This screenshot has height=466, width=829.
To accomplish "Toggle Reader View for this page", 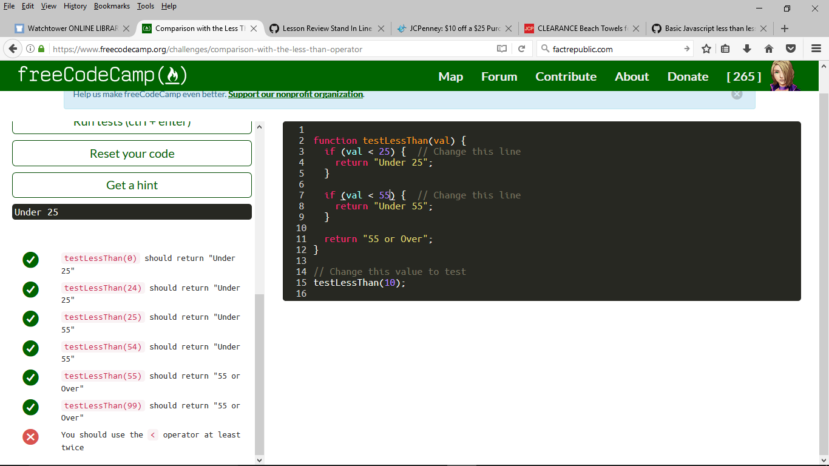I will 502,49.
